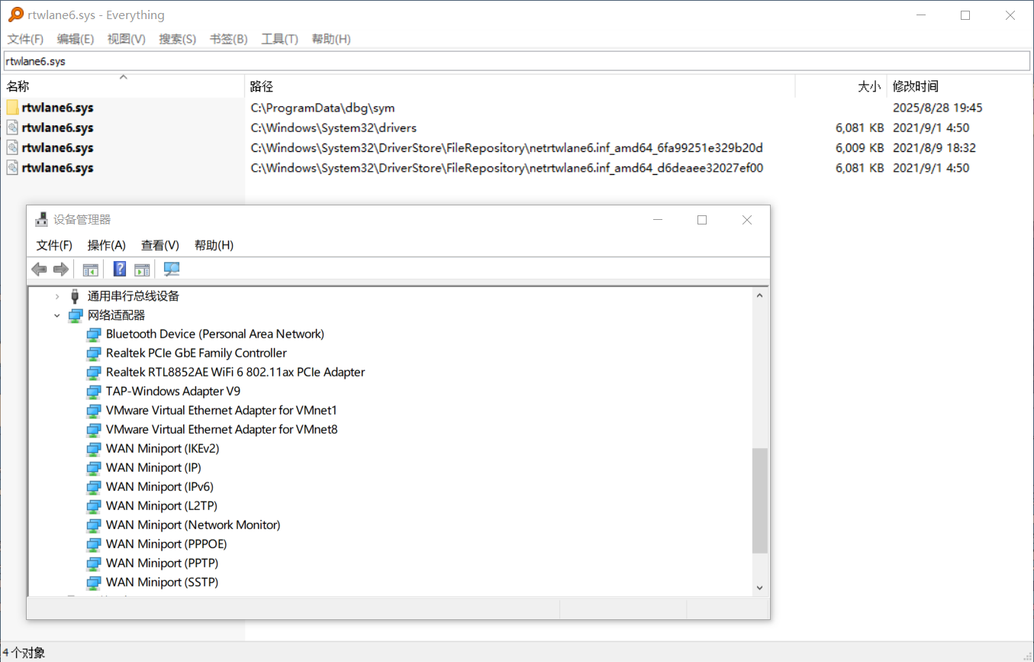Viewport: 1034px width, 662px height.
Task: Click path C:\ProgramData\dbg\sym
Action: click(323, 108)
